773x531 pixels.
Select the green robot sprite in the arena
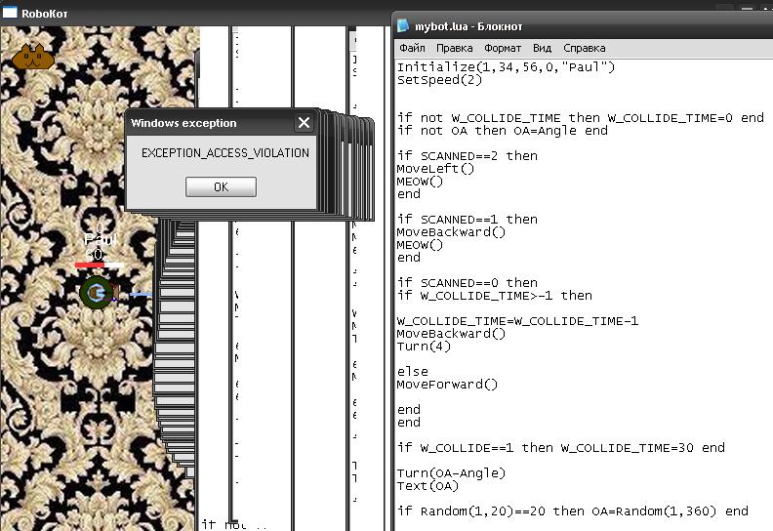pyautogui.click(x=96, y=292)
